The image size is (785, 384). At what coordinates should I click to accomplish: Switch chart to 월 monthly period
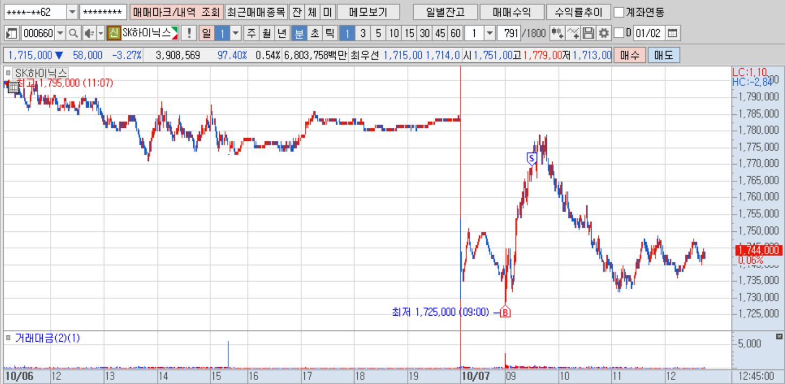[266, 33]
